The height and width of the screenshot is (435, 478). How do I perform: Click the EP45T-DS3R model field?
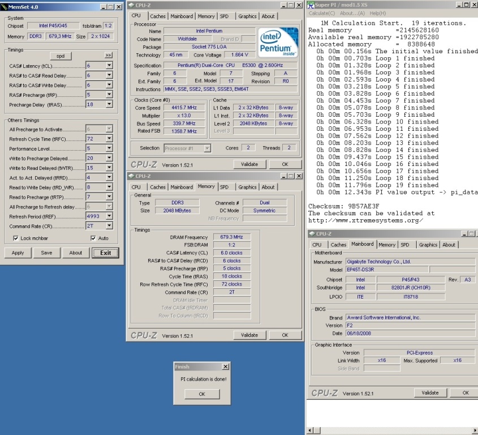tap(387, 270)
